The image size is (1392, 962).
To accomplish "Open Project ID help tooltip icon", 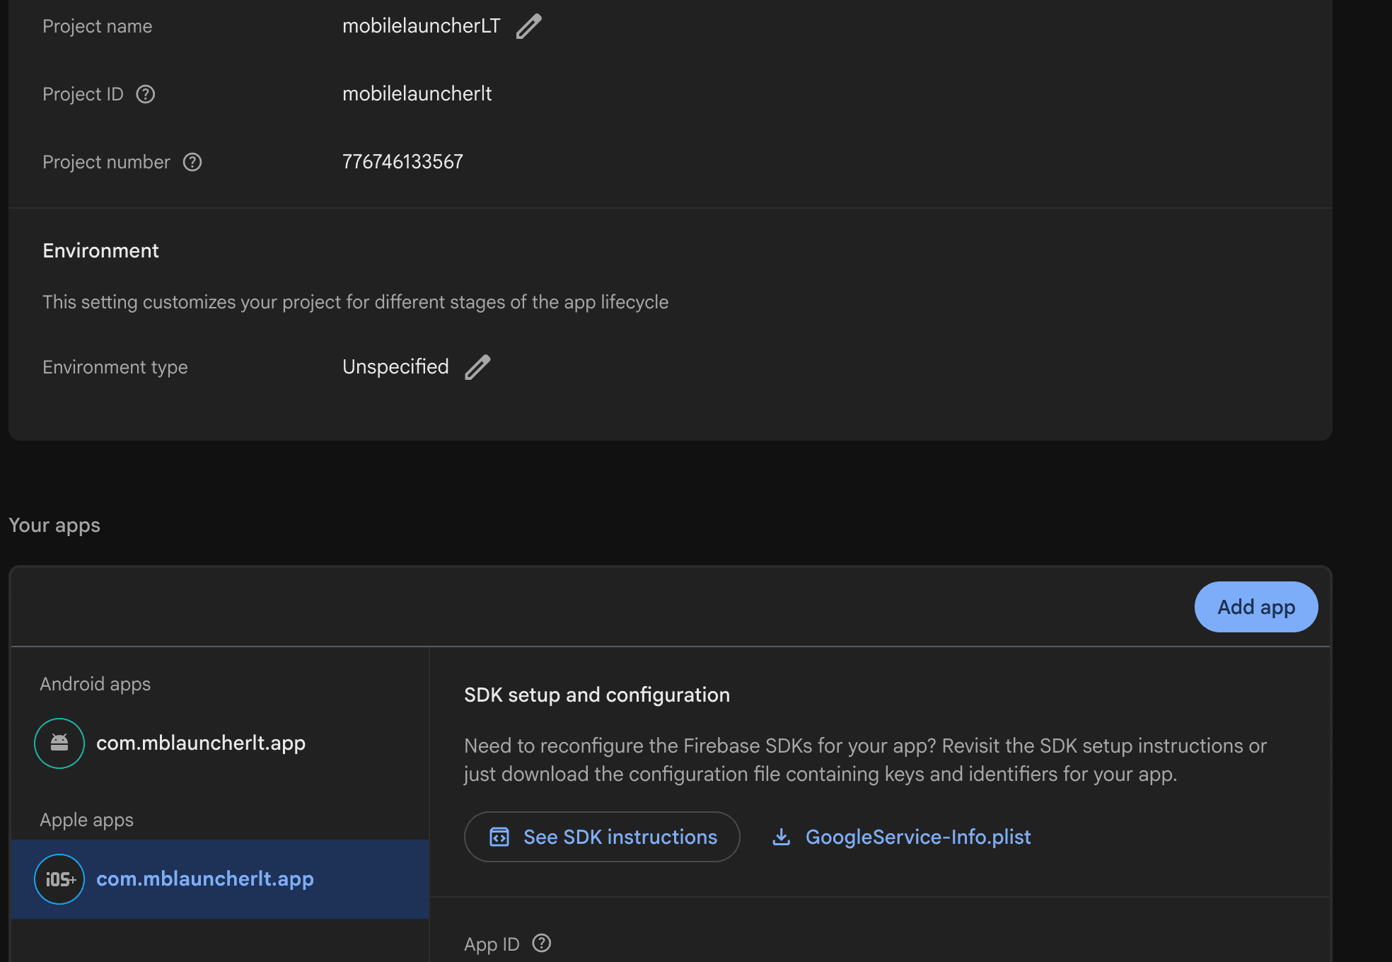I will point(146,94).
